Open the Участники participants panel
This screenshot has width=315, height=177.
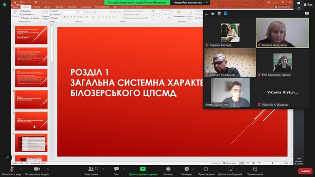coord(91,171)
